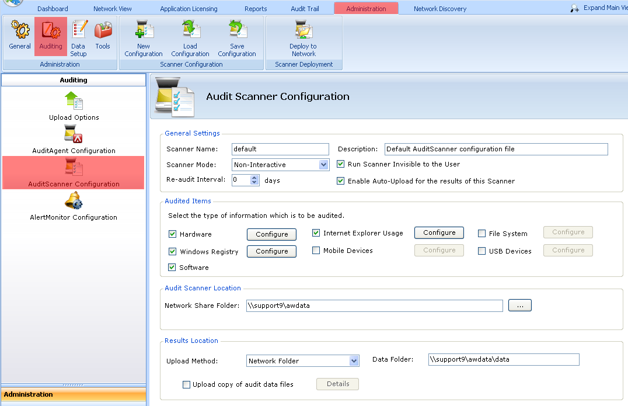Increase the Re-audit Interval days stepper
The image size is (628, 406).
point(254,178)
